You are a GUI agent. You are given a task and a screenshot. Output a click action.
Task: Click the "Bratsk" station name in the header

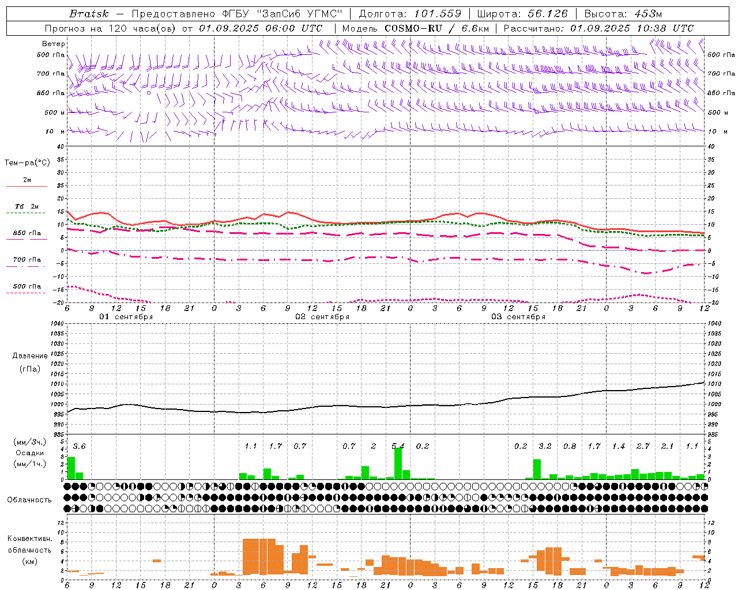point(88,14)
